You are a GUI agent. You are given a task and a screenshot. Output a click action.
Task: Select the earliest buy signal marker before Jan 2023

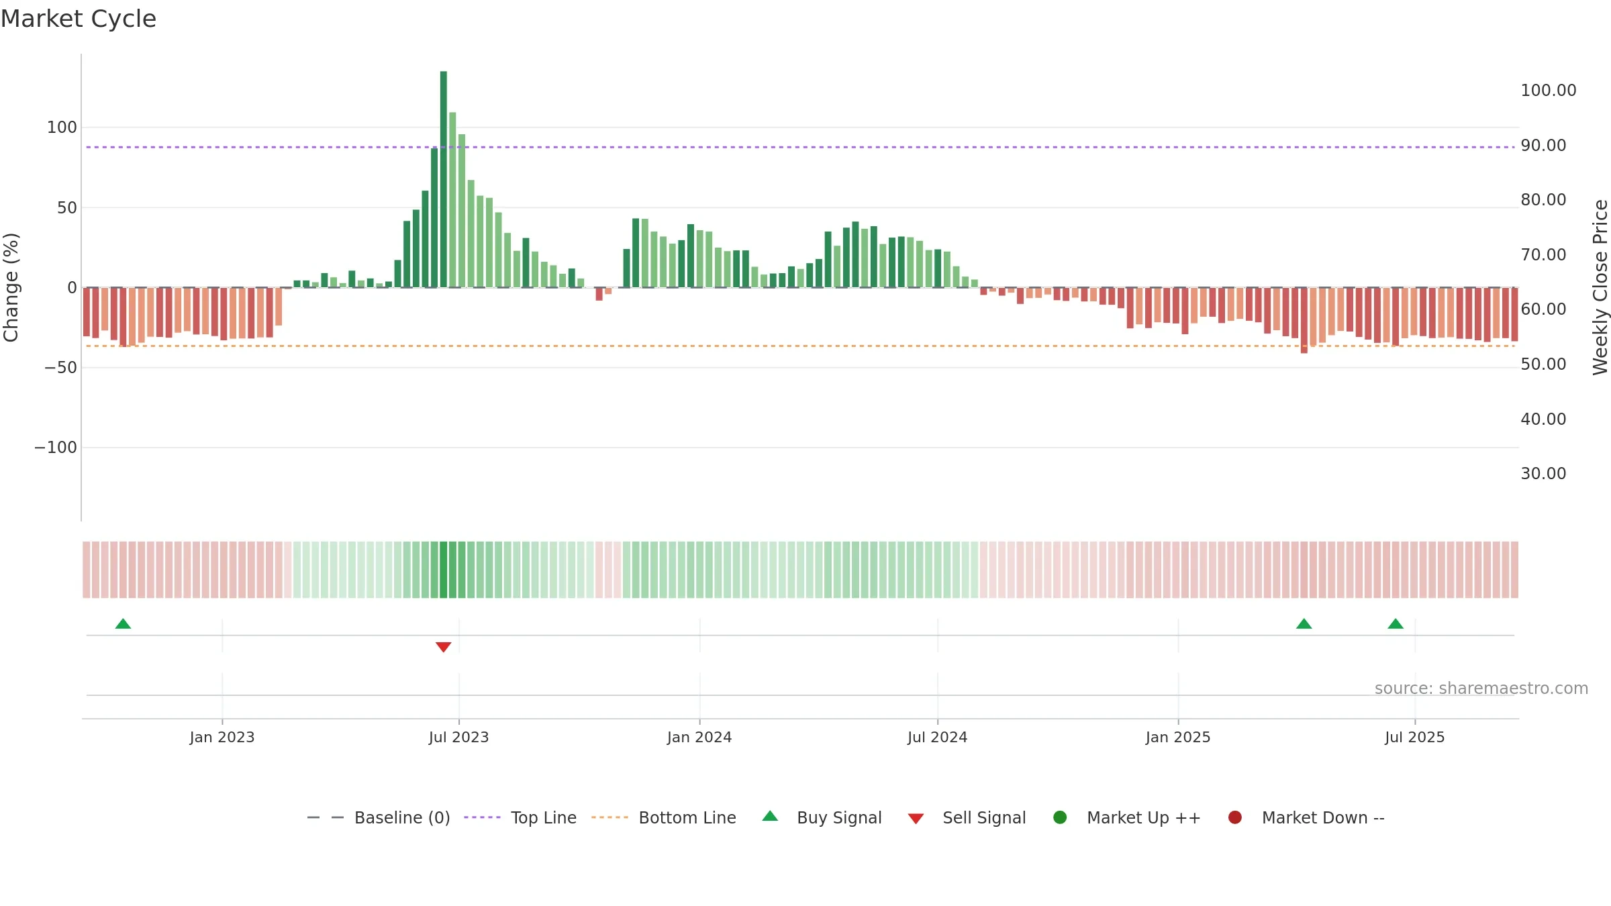tap(123, 623)
